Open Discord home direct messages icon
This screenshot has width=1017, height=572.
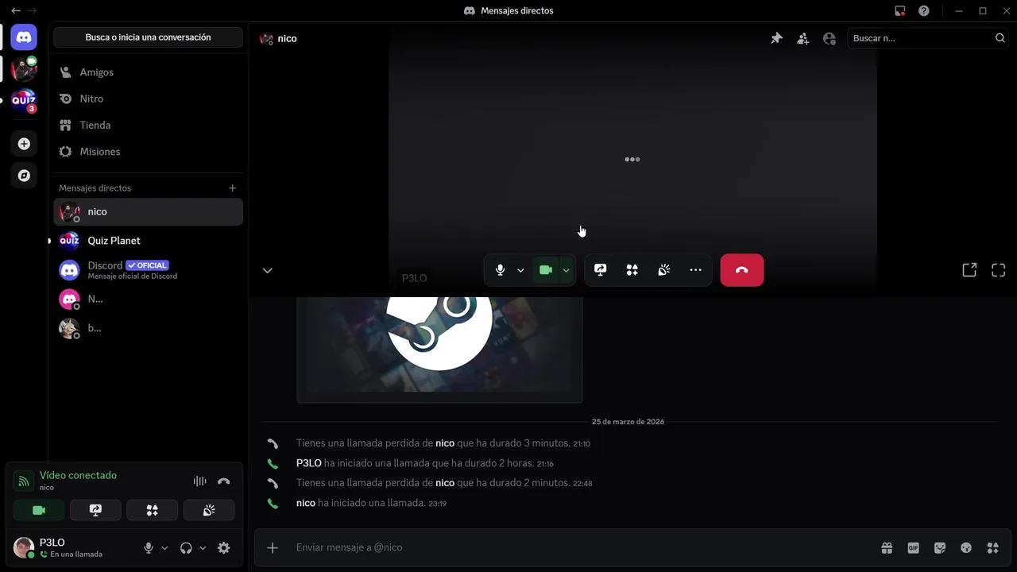[x=24, y=37]
